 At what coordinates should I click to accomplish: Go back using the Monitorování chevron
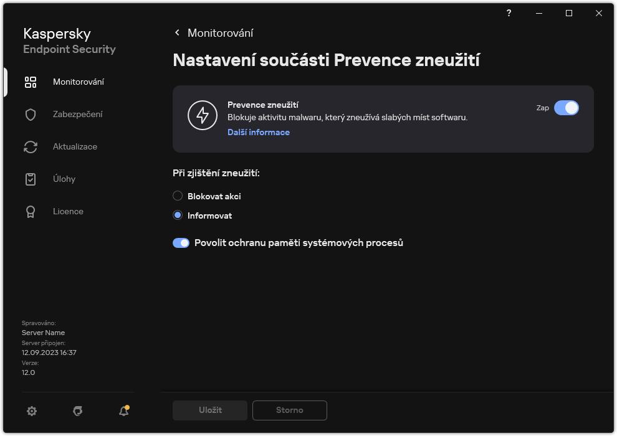point(176,32)
